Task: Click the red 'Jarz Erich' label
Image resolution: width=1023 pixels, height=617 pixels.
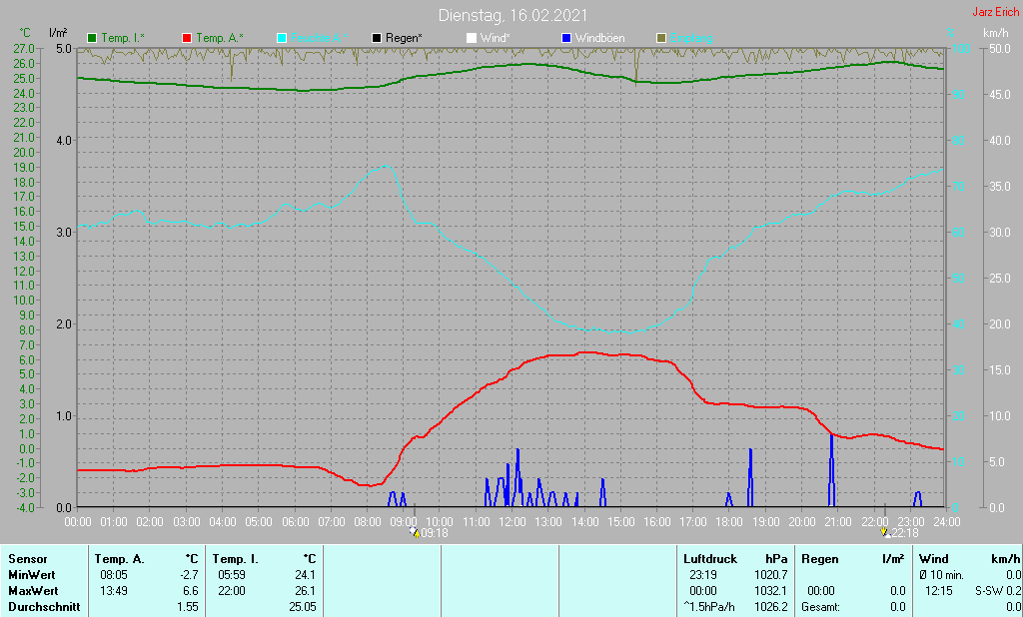Action: (996, 12)
